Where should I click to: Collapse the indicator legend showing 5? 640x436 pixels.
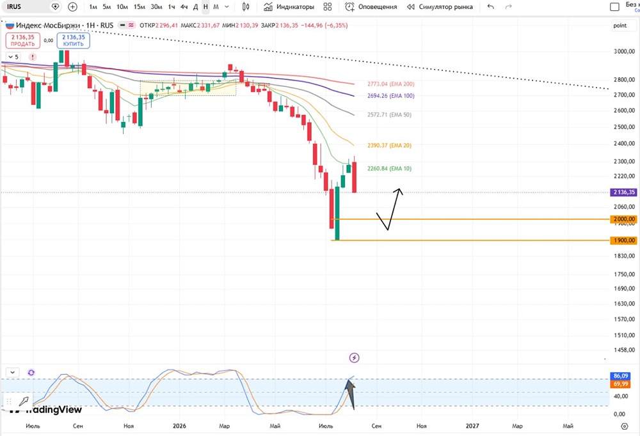click(x=13, y=57)
